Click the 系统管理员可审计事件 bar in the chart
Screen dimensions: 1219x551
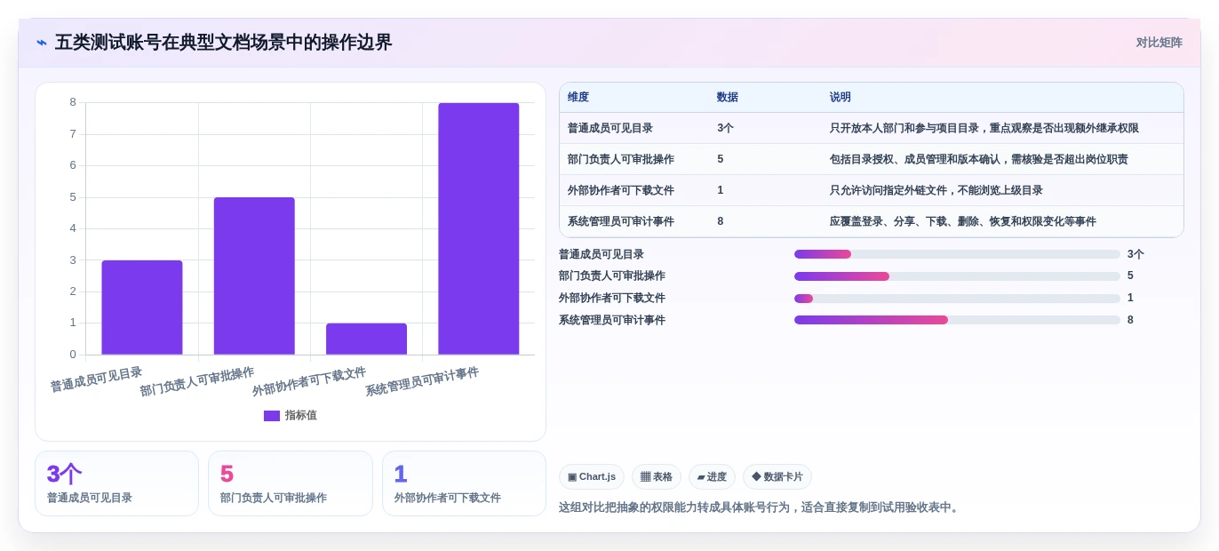point(478,228)
